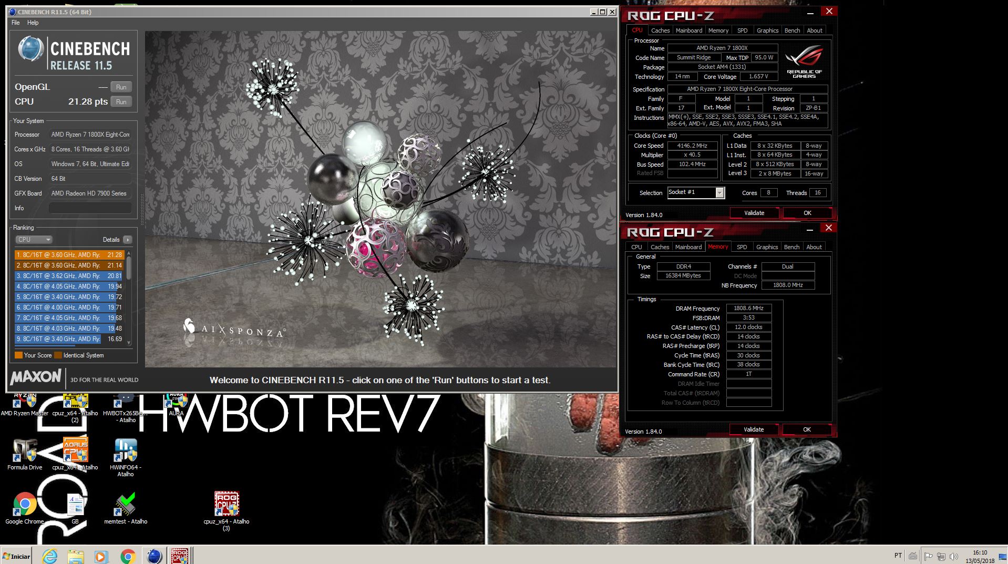Image resolution: width=1008 pixels, height=564 pixels.
Task: Open Caches tab in upper CPU-Z
Action: (x=660, y=30)
